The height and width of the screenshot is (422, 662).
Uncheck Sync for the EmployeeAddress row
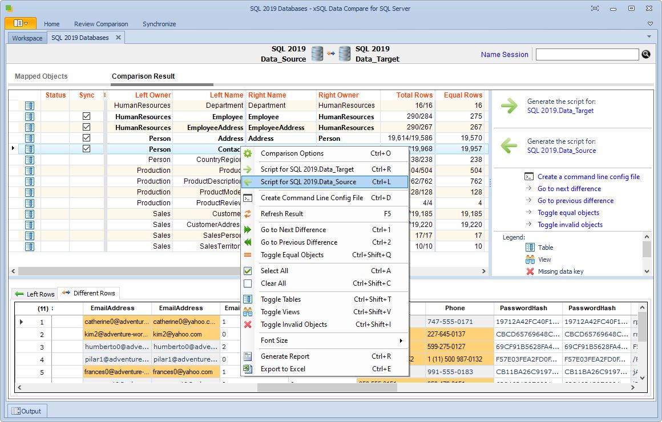(87, 127)
